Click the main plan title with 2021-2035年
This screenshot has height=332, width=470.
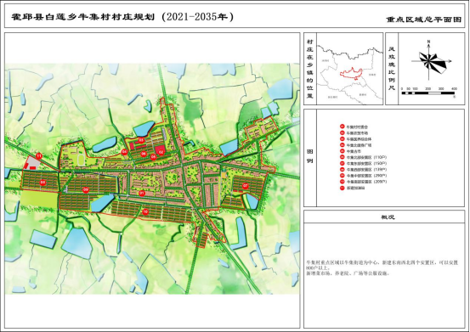coord(122,17)
